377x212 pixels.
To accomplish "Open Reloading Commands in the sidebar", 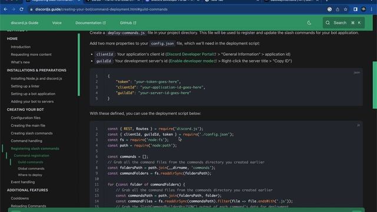I will pos(28,206).
